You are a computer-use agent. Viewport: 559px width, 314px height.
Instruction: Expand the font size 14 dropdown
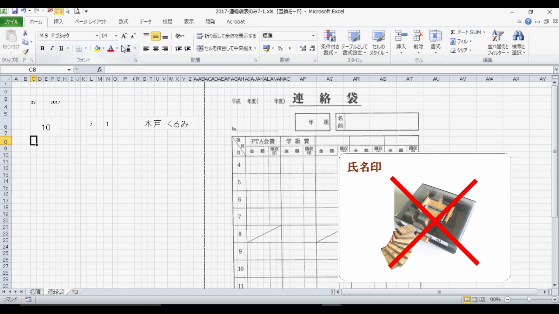point(116,36)
